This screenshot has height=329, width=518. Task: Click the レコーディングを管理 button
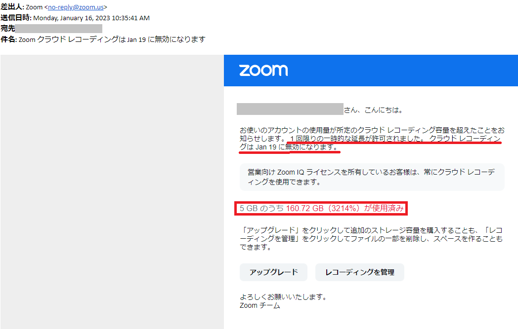click(x=360, y=272)
